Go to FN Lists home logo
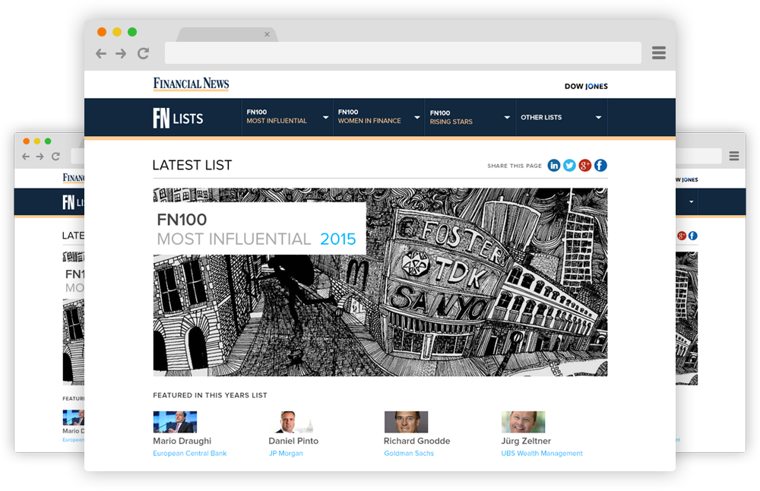This screenshot has width=760, height=491. point(178,118)
